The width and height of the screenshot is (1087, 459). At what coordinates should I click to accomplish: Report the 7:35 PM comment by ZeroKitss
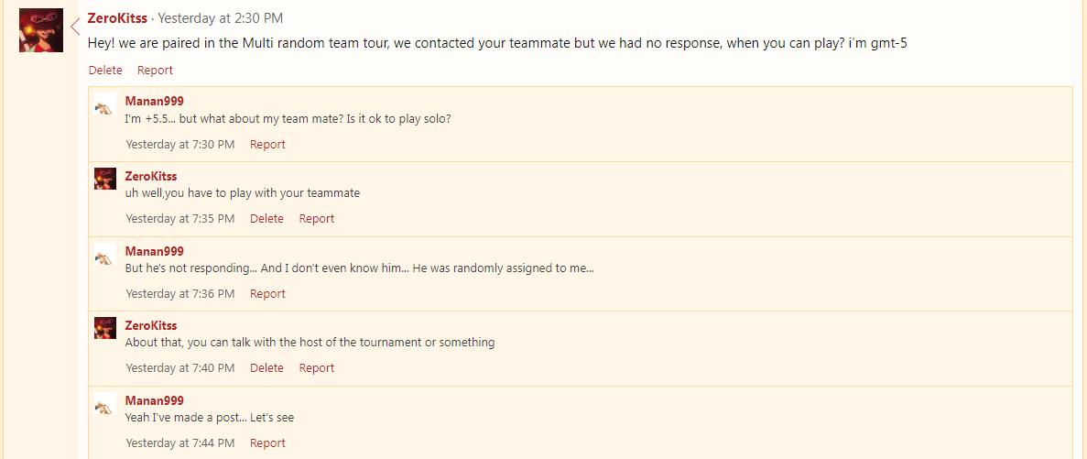click(x=317, y=218)
